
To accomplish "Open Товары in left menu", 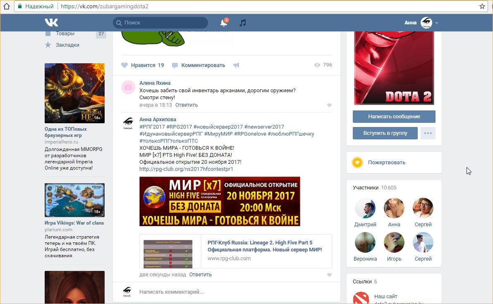I will (x=65, y=34).
